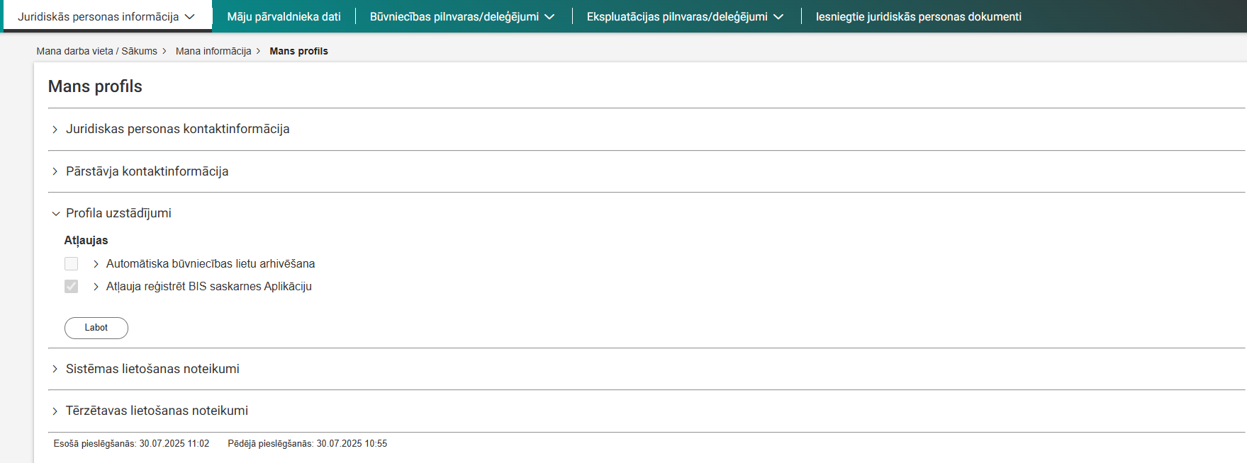Click chevron icon next to Sistēmas lietošanas noteikumi
Viewport: 1247px width, 463px height.
pyautogui.click(x=55, y=369)
